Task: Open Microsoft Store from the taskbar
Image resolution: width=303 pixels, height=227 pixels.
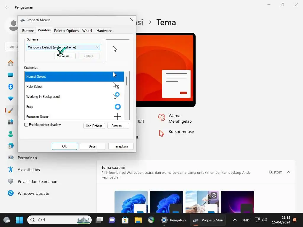Action: point(125,220)
